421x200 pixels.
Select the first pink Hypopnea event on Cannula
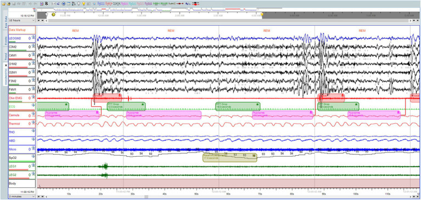point(72,115)
